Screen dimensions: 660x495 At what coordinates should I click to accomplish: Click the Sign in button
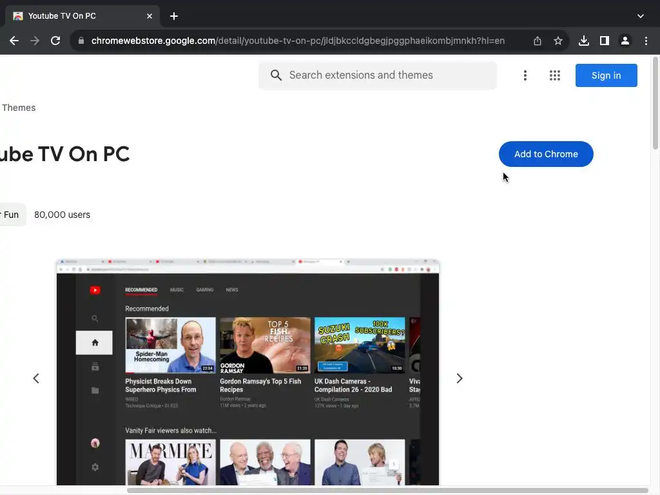click(606, 75)
